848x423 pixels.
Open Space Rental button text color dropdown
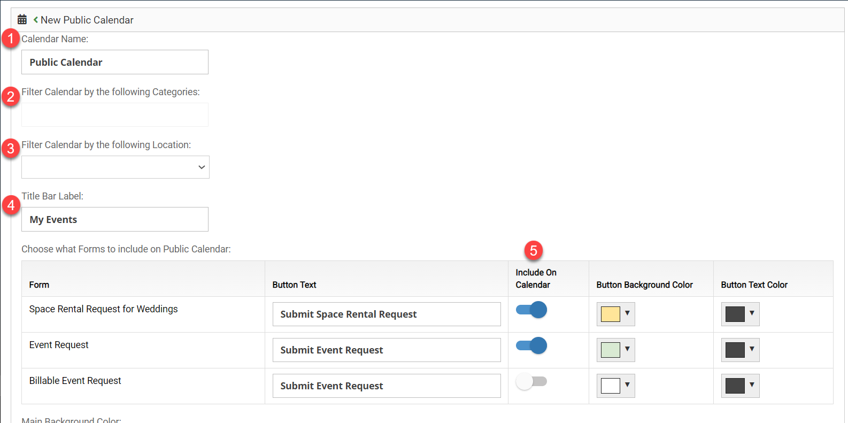coord(740,314)
